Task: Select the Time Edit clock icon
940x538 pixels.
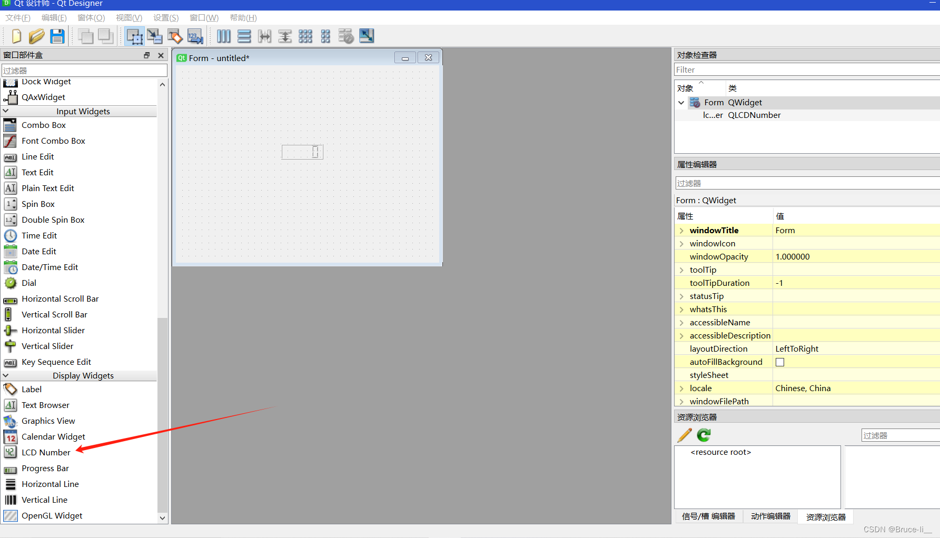Action: click(11, 235)
